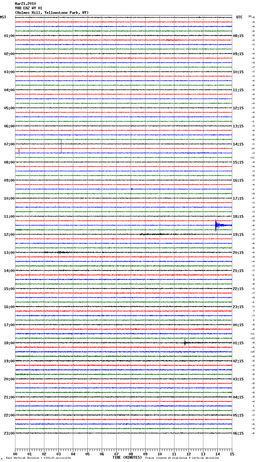The image size is (256, 462).
Task: Select the 14:00 MST time label
Action: 9,271
